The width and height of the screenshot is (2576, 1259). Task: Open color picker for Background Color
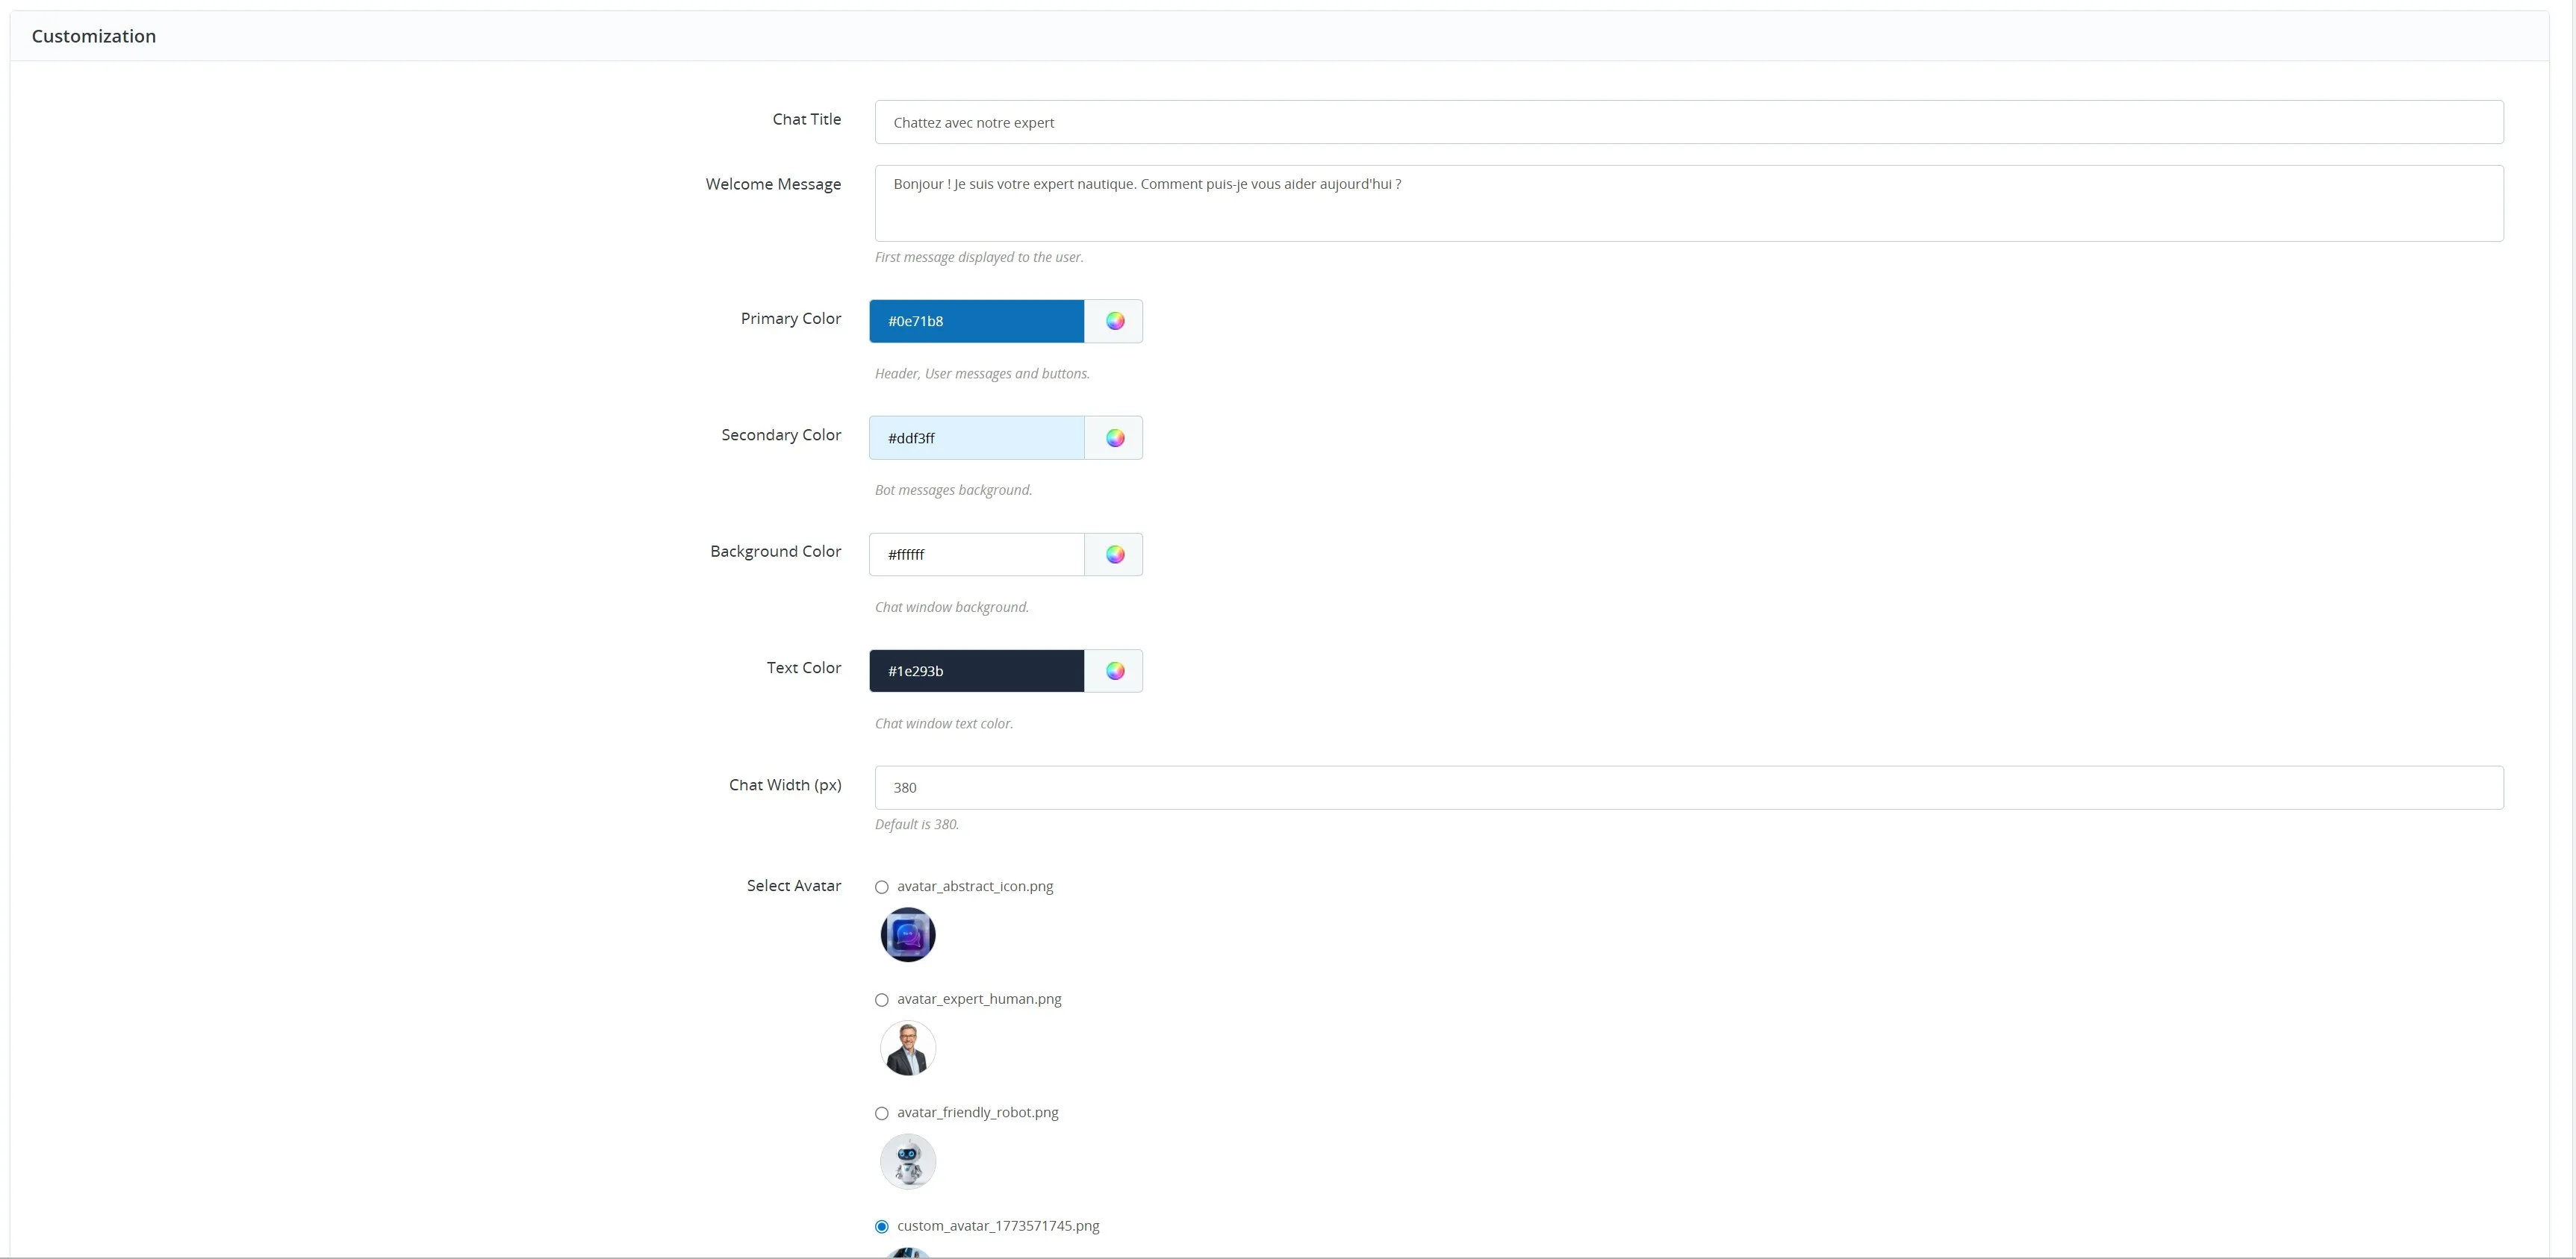coord(1114,554)
